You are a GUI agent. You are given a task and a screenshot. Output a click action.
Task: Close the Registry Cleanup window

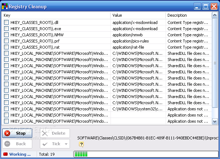click(214, 7)
